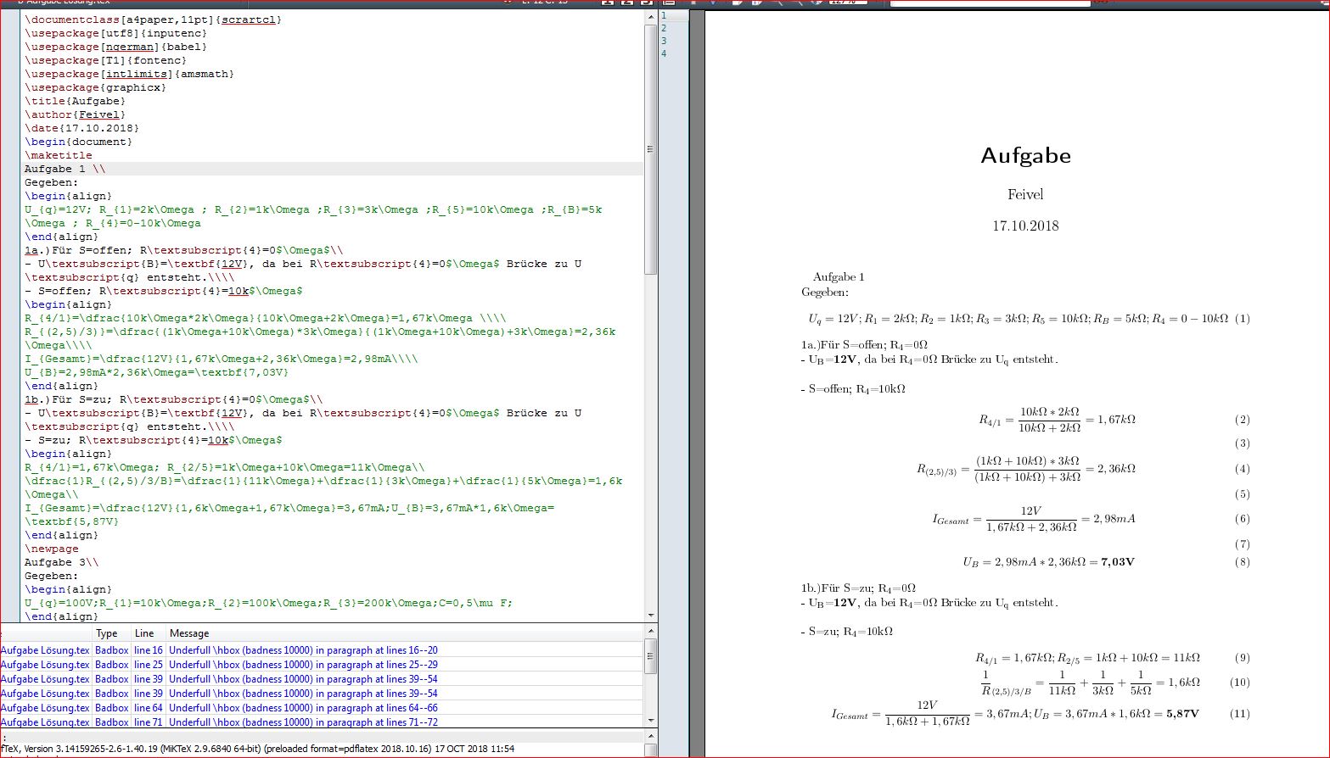Click '1b.)Für S=zu' line in PDF preview
The height and width of the screenshot is (758, 1330).
858,588
